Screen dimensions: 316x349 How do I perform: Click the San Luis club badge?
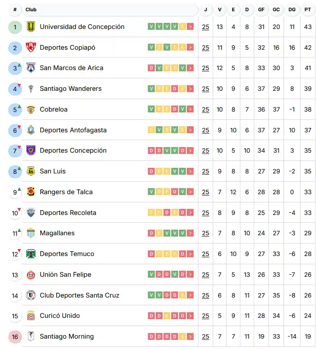30,171
